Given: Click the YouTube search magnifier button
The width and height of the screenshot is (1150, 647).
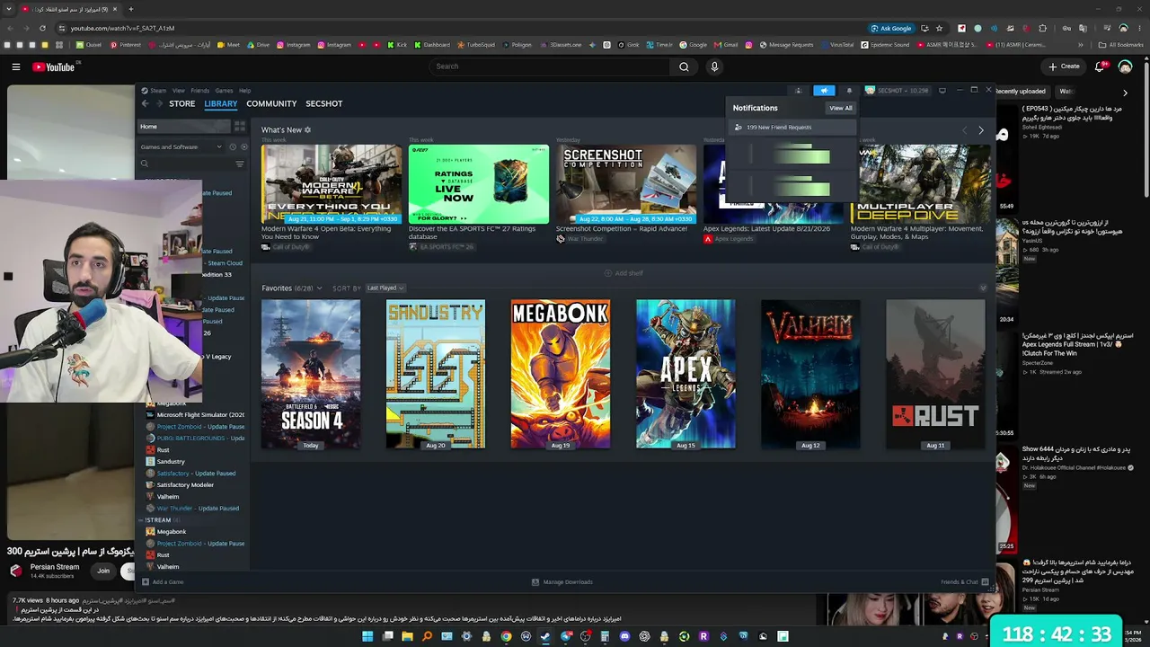Looking at the screenshot, I should coord(684,66).
